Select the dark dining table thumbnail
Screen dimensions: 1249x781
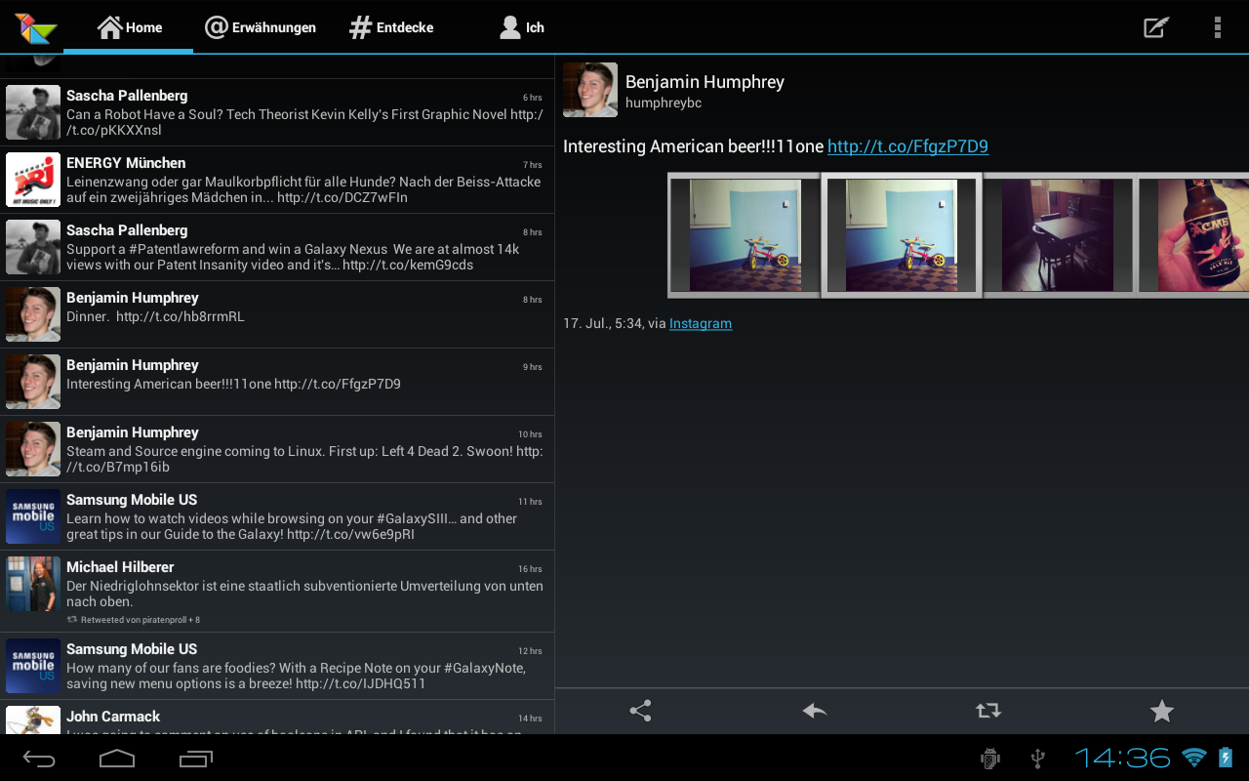point(1058,235)
